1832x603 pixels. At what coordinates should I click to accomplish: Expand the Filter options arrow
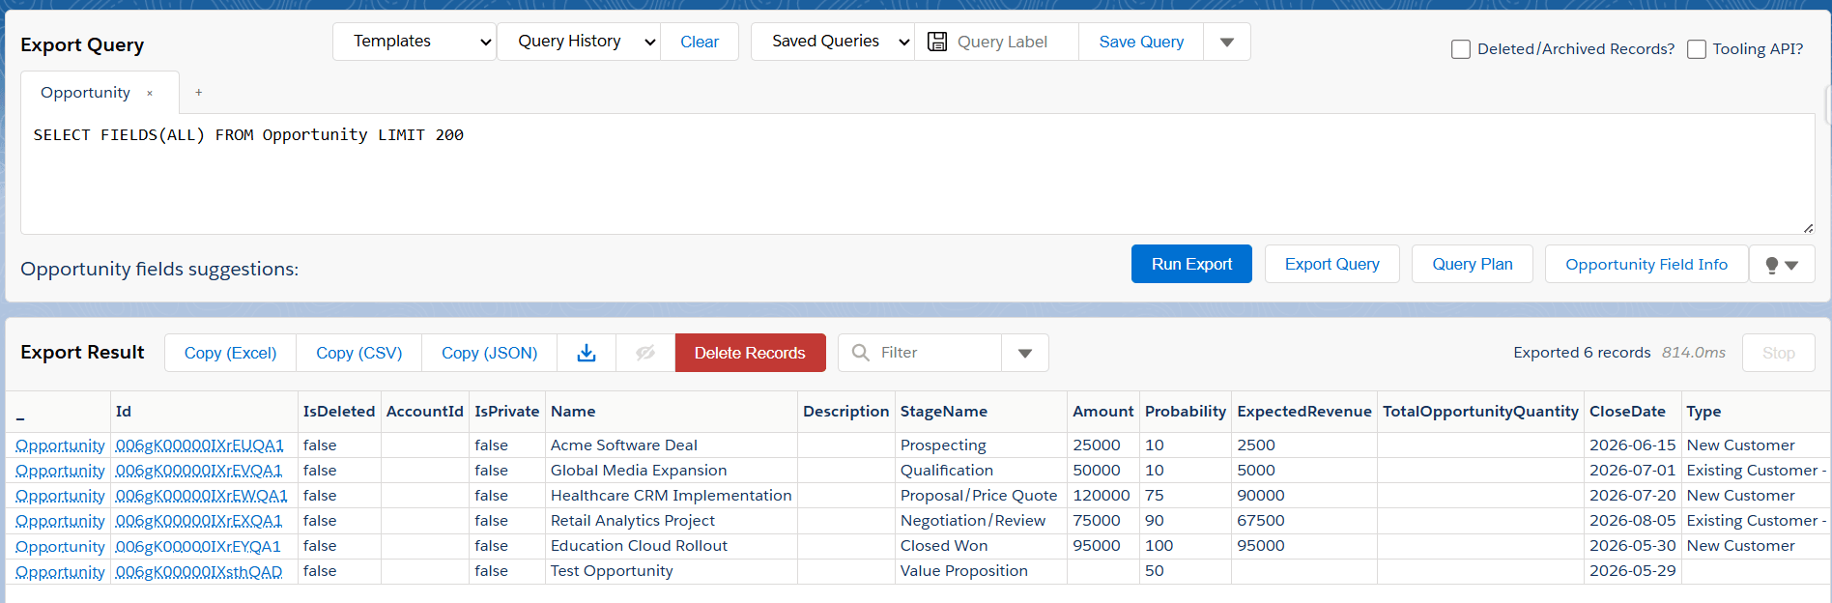(1025, 353)
